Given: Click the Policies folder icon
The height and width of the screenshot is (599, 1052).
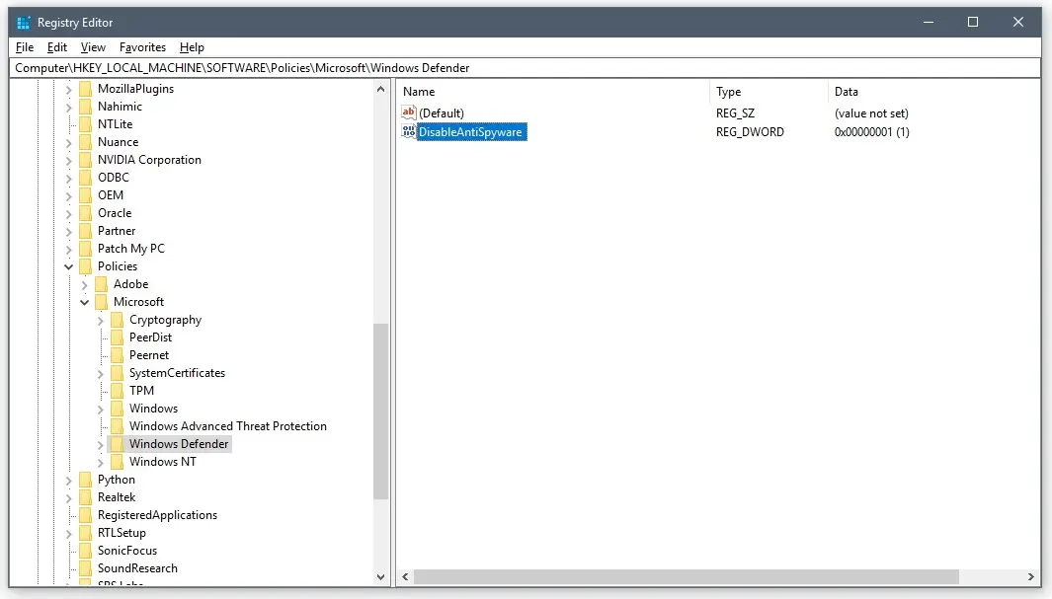Looking at the screenshot, I should point(85,266).
